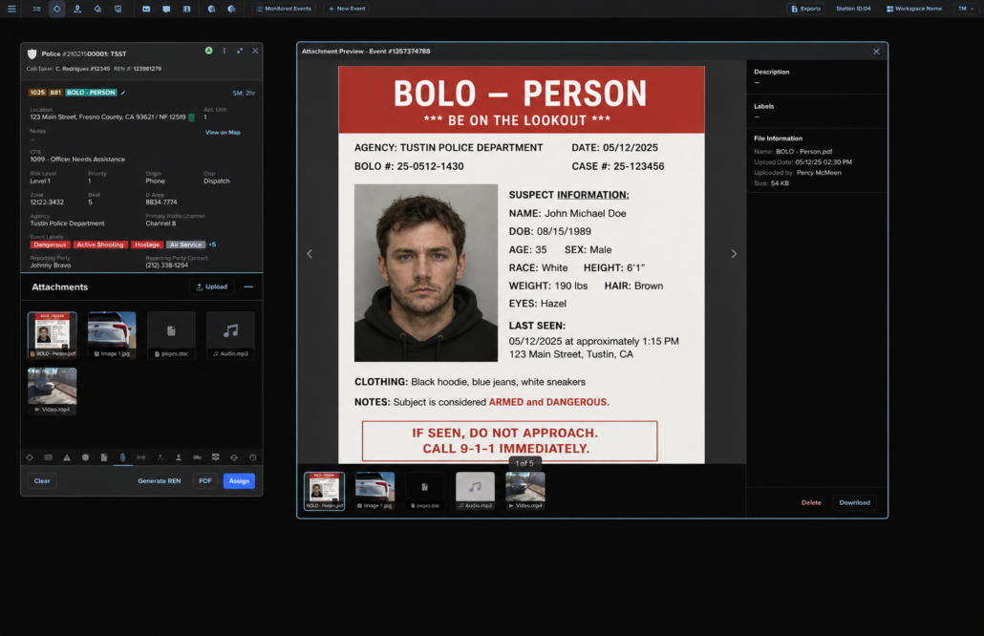Image resolution: width=984 pixels, height=636 pixels.
Task: Open the history clock tab icon
Action: tap(253, 457)
